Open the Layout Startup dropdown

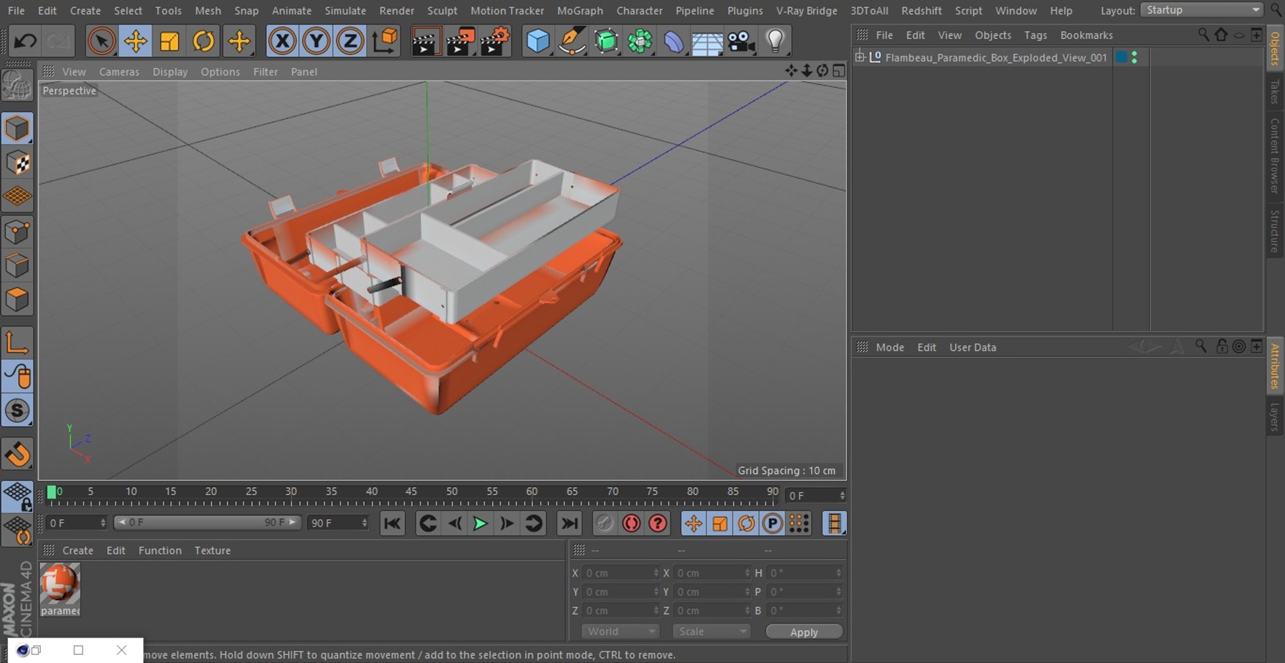[1202, 10]
